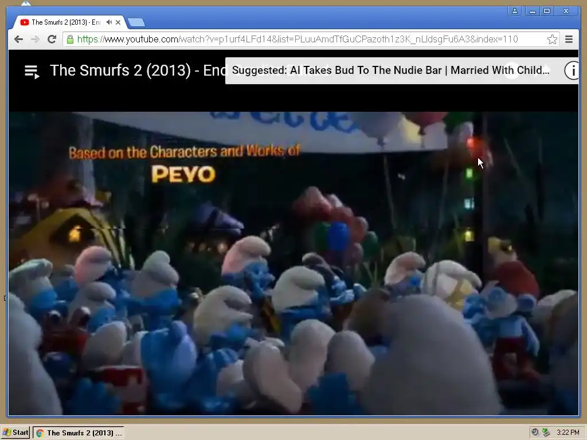Mute the tab via its speaker icon
This screenshot has height=440, width=587.
click(109, 22)
